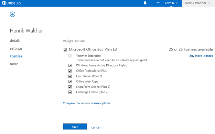
Task: Click the back arrow icon
Action: [x=12, y=14]
